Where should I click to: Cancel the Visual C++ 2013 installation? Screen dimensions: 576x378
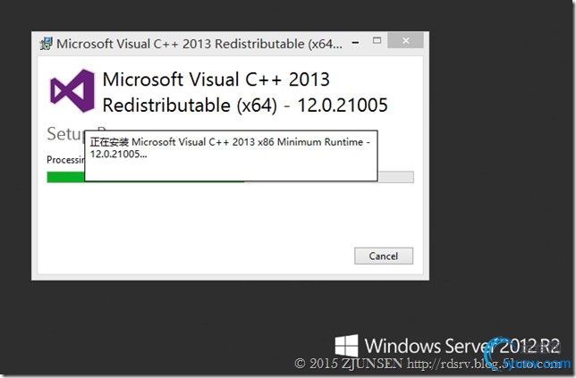[x=384, y=256]
